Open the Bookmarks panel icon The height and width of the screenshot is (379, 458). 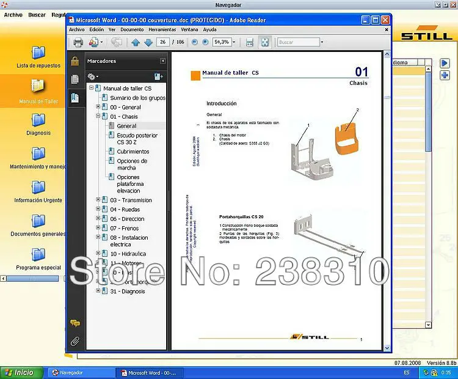pos(75,98)
